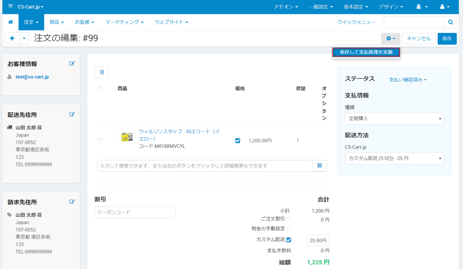
Task: Open the 基本設定 menu
Action: [356, 7]
